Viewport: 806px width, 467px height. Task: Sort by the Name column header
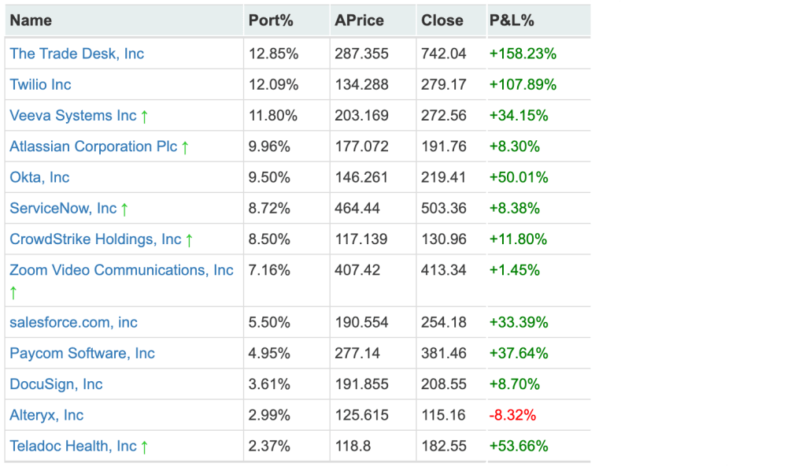pyautogui.click(x=31, y=20)
